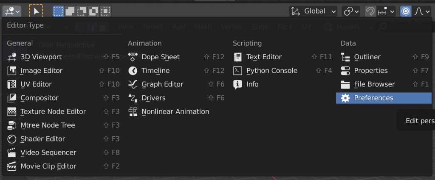Click the Texture Node Editor icon

(11, 111)
